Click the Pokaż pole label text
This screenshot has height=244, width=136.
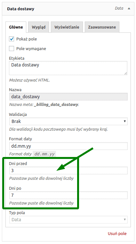[27, 39]
